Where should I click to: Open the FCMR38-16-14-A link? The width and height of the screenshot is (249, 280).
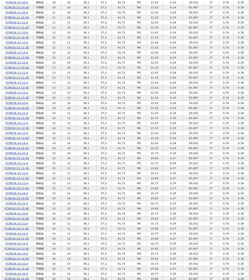click(17, 254)
